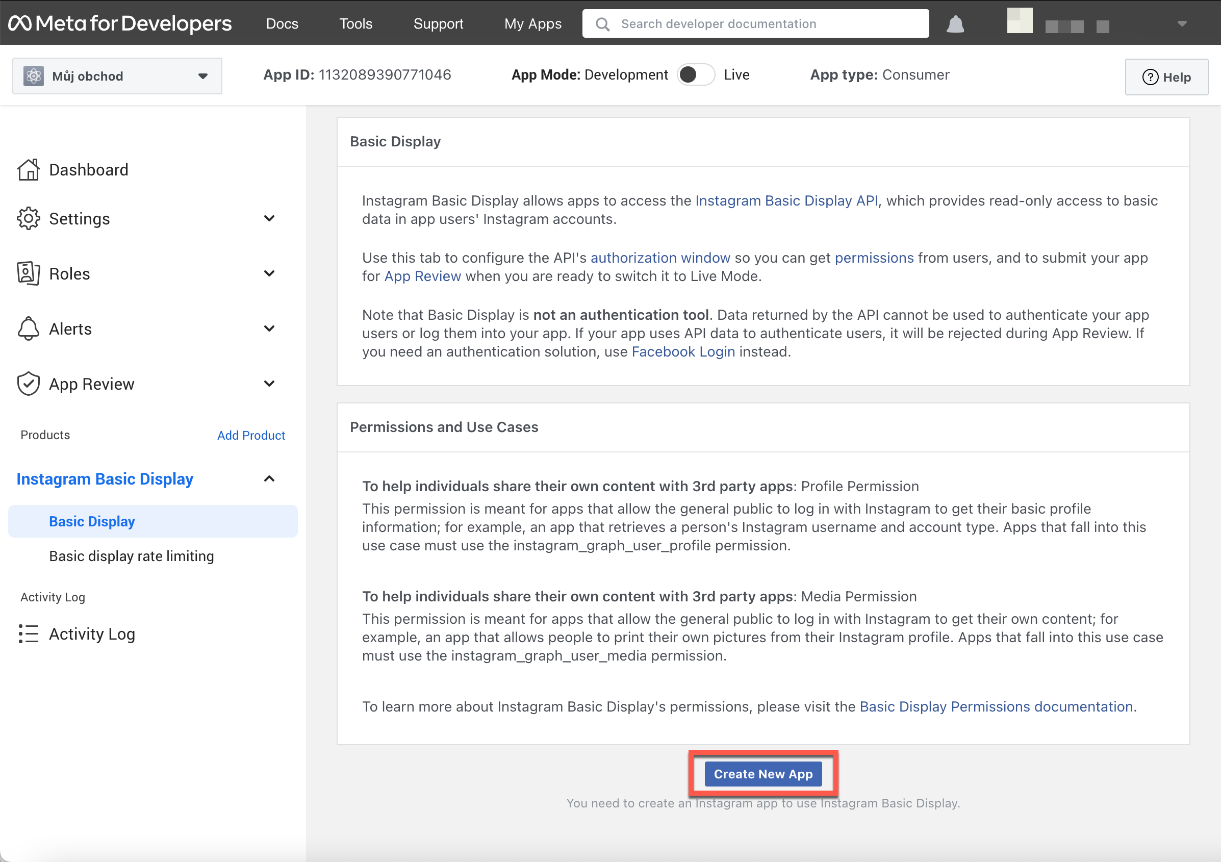Open the Tools menu
This screenshot has height=862, width=1221.
(356, 23)
